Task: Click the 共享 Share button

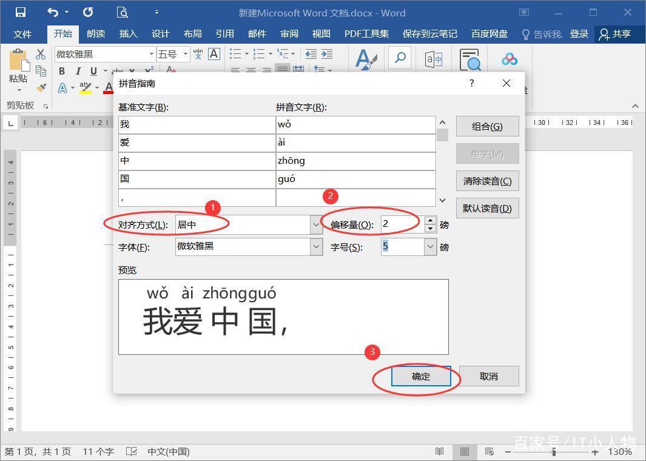Action: click(615, 34)
